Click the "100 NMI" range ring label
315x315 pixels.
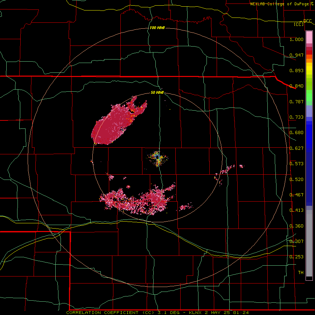pyautogui.click(x=157, y=28)
